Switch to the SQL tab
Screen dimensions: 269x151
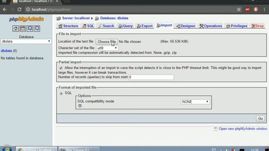[88, 26]
